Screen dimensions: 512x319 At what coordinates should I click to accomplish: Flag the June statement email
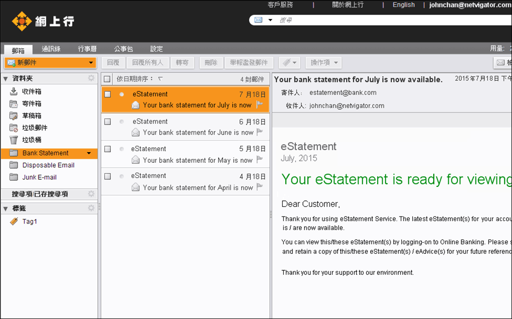tap(260, 132)
